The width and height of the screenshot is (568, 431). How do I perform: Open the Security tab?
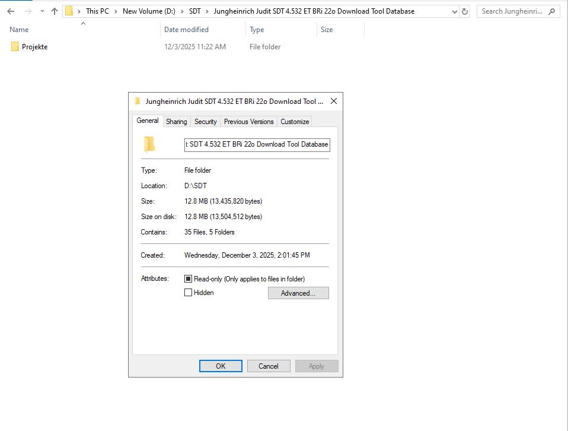coord(205,122)
